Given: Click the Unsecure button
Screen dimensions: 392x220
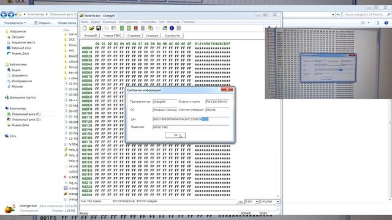Looking at the screenshot, I should coord(152,35).
